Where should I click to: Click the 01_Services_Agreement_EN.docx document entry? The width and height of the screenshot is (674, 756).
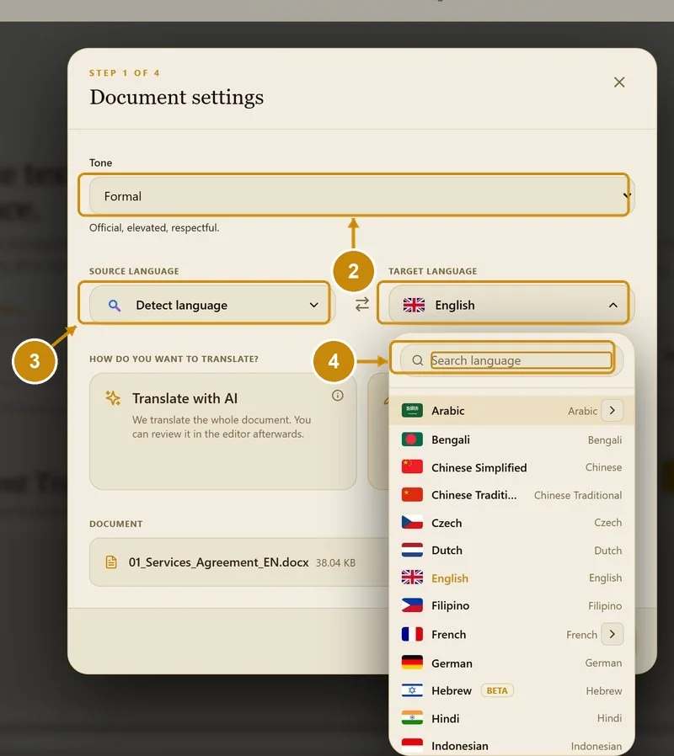click(239, 562)
